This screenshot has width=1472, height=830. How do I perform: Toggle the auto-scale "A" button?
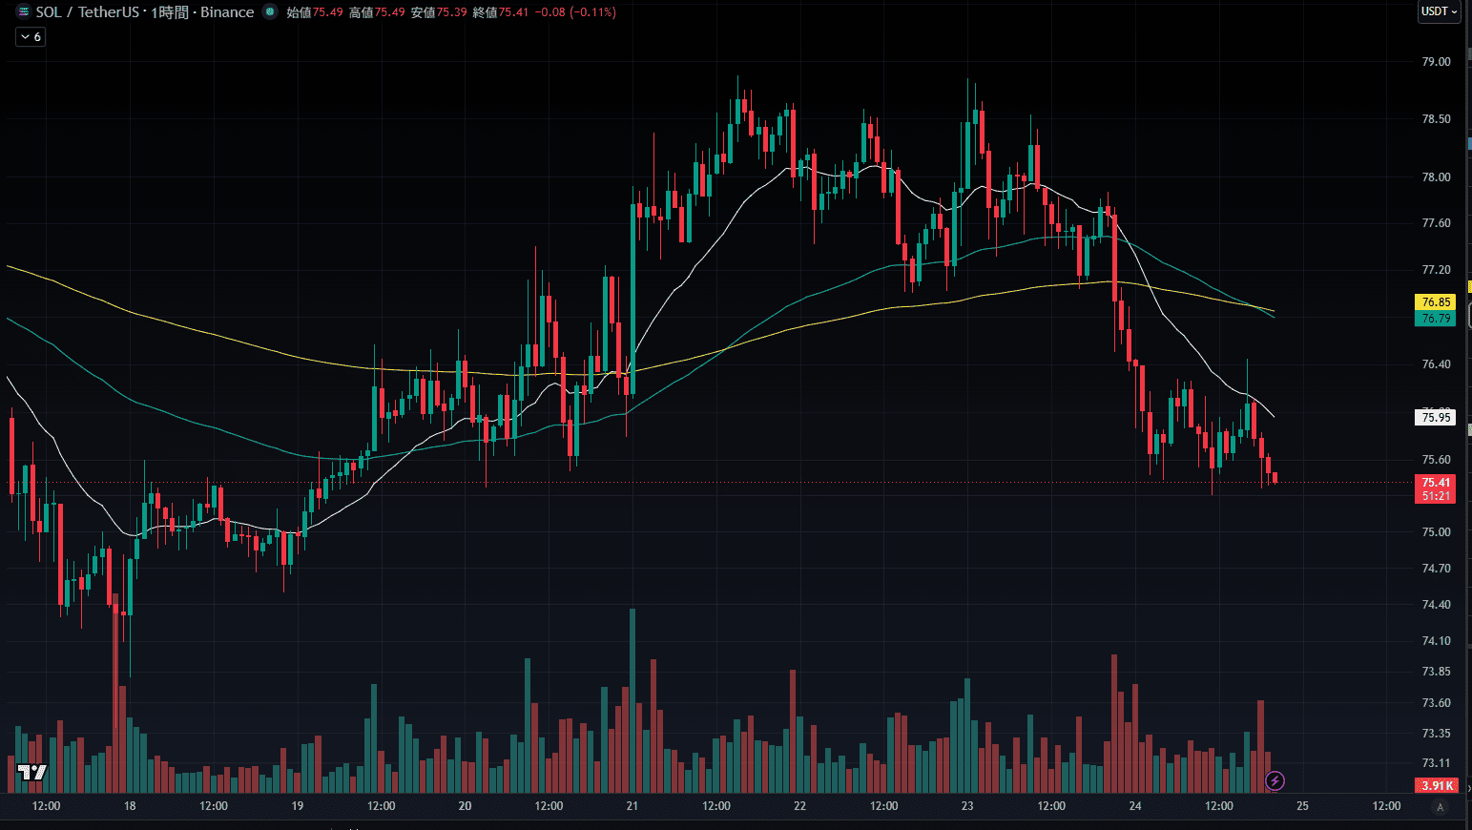tap(1440, 807)
